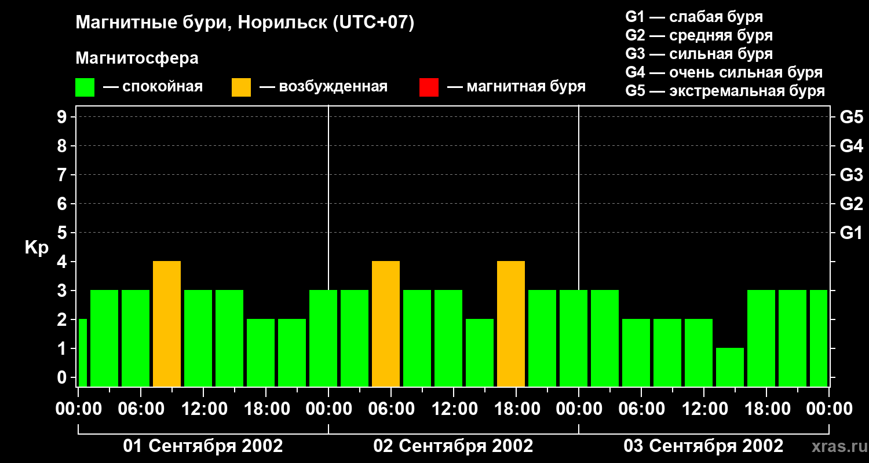Screen dimensions: 869x463
Task: Click the '02 Сентября 2002' date label
Action: 454,446
